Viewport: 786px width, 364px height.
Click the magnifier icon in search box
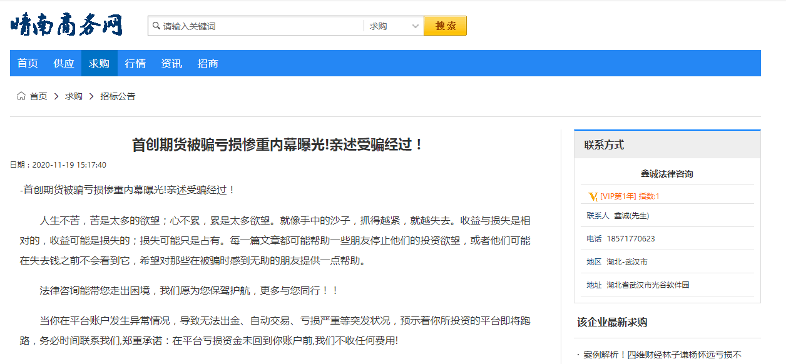pos(156,26)
